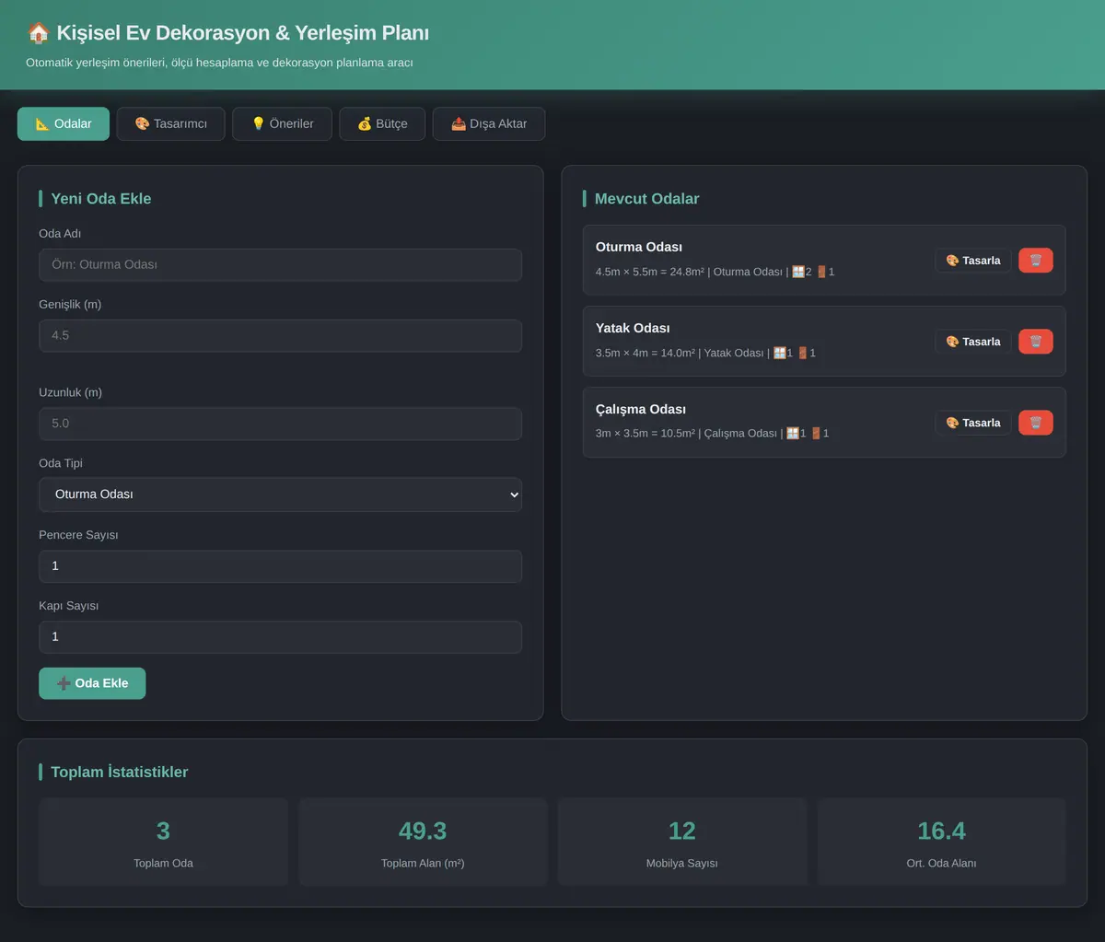Image resolution: width=1105 pixels, height=942 pixels.
Task: Delete the Oturma Odası room via trash icon
Action: [1035, 261]
